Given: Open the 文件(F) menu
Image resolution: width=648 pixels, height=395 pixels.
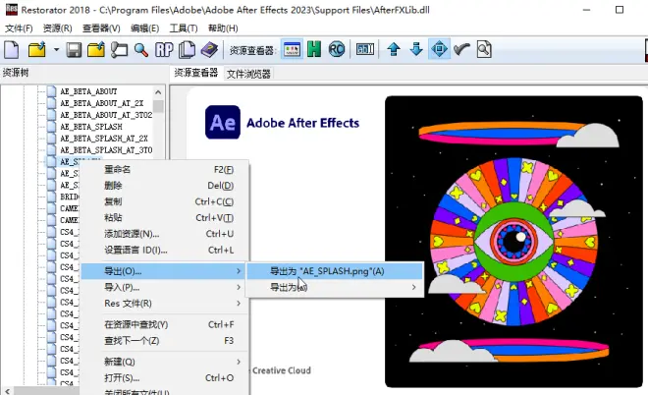Looking at the screenshot, I should click(19, 28).
